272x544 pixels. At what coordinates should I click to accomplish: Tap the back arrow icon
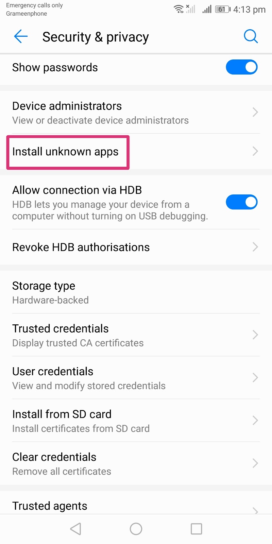pos(21,36)
